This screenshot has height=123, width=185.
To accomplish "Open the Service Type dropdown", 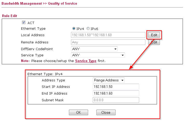I will [98, 55].
